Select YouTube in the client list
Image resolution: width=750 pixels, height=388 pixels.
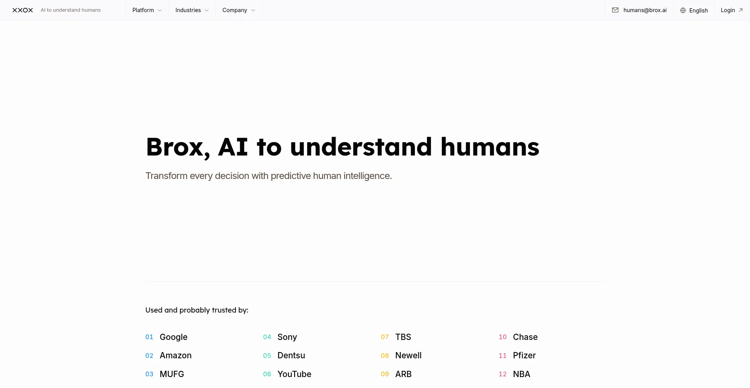pos(295,374)
